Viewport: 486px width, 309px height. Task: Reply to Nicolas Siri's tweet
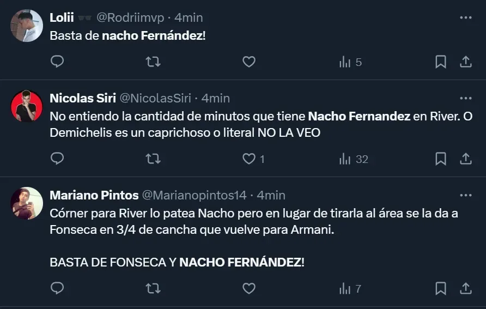point(57,159)
